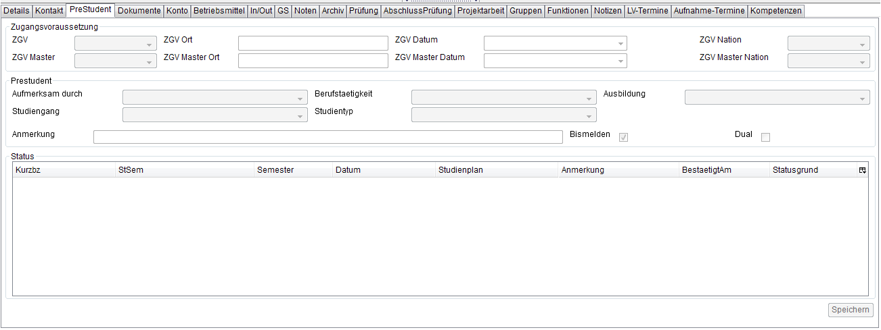Expand the Aufmerksam durch dropdown
881x330 pixels.
[x=214, y=98]
